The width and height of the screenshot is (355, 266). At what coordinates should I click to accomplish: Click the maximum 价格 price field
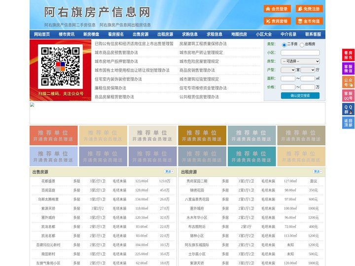(308, 87)
